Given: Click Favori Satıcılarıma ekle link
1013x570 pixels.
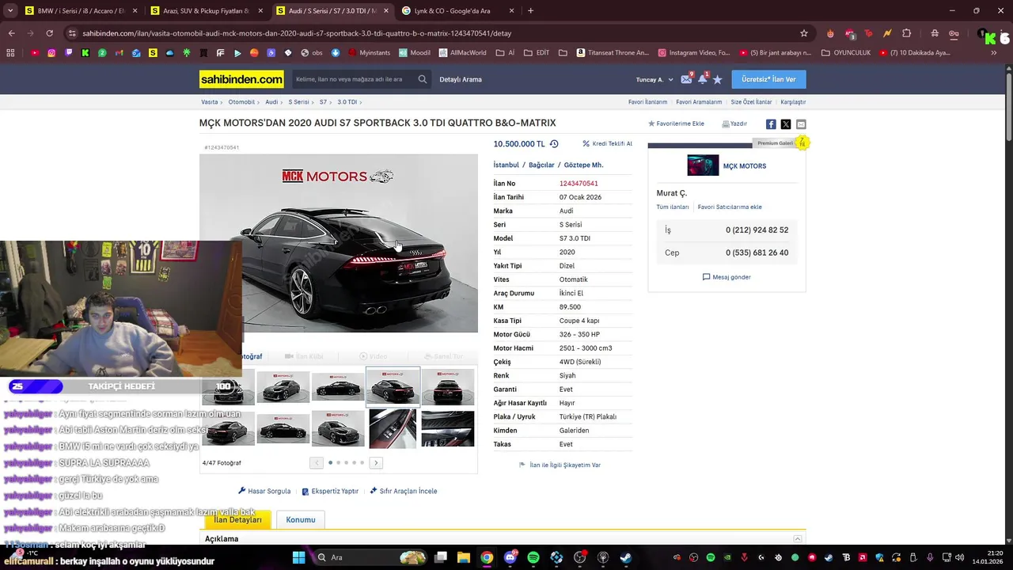Looking at the screenshot, I should [730, 207].
